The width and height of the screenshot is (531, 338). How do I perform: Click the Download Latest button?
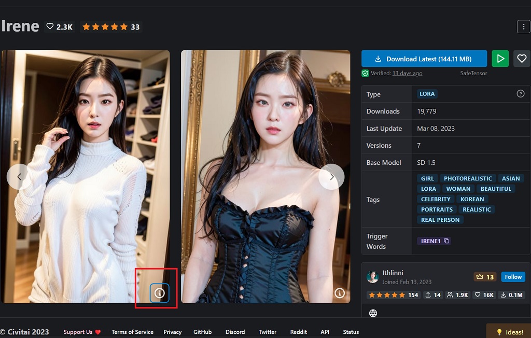424,59
